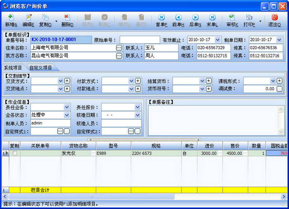Screen dimensions: 289x209
Task: Expand the 课税形式 combo box
Action: [x=273, y=81]
